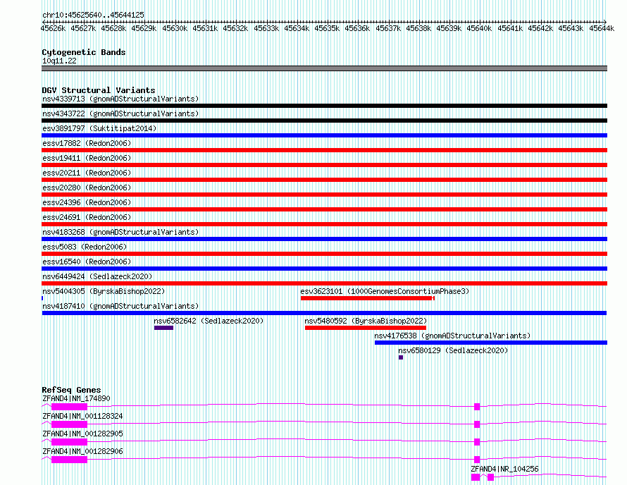The image size is (627, 485).
Task: Click the nsv5480592 ByrskaBishop2022 red bar
Action: tap(366, 328)
